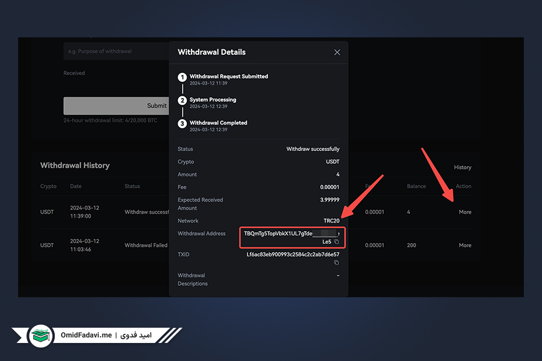Select the 'Withdraw successfully' status value in dialog
The image size is (542, 361).
[313, 149]
